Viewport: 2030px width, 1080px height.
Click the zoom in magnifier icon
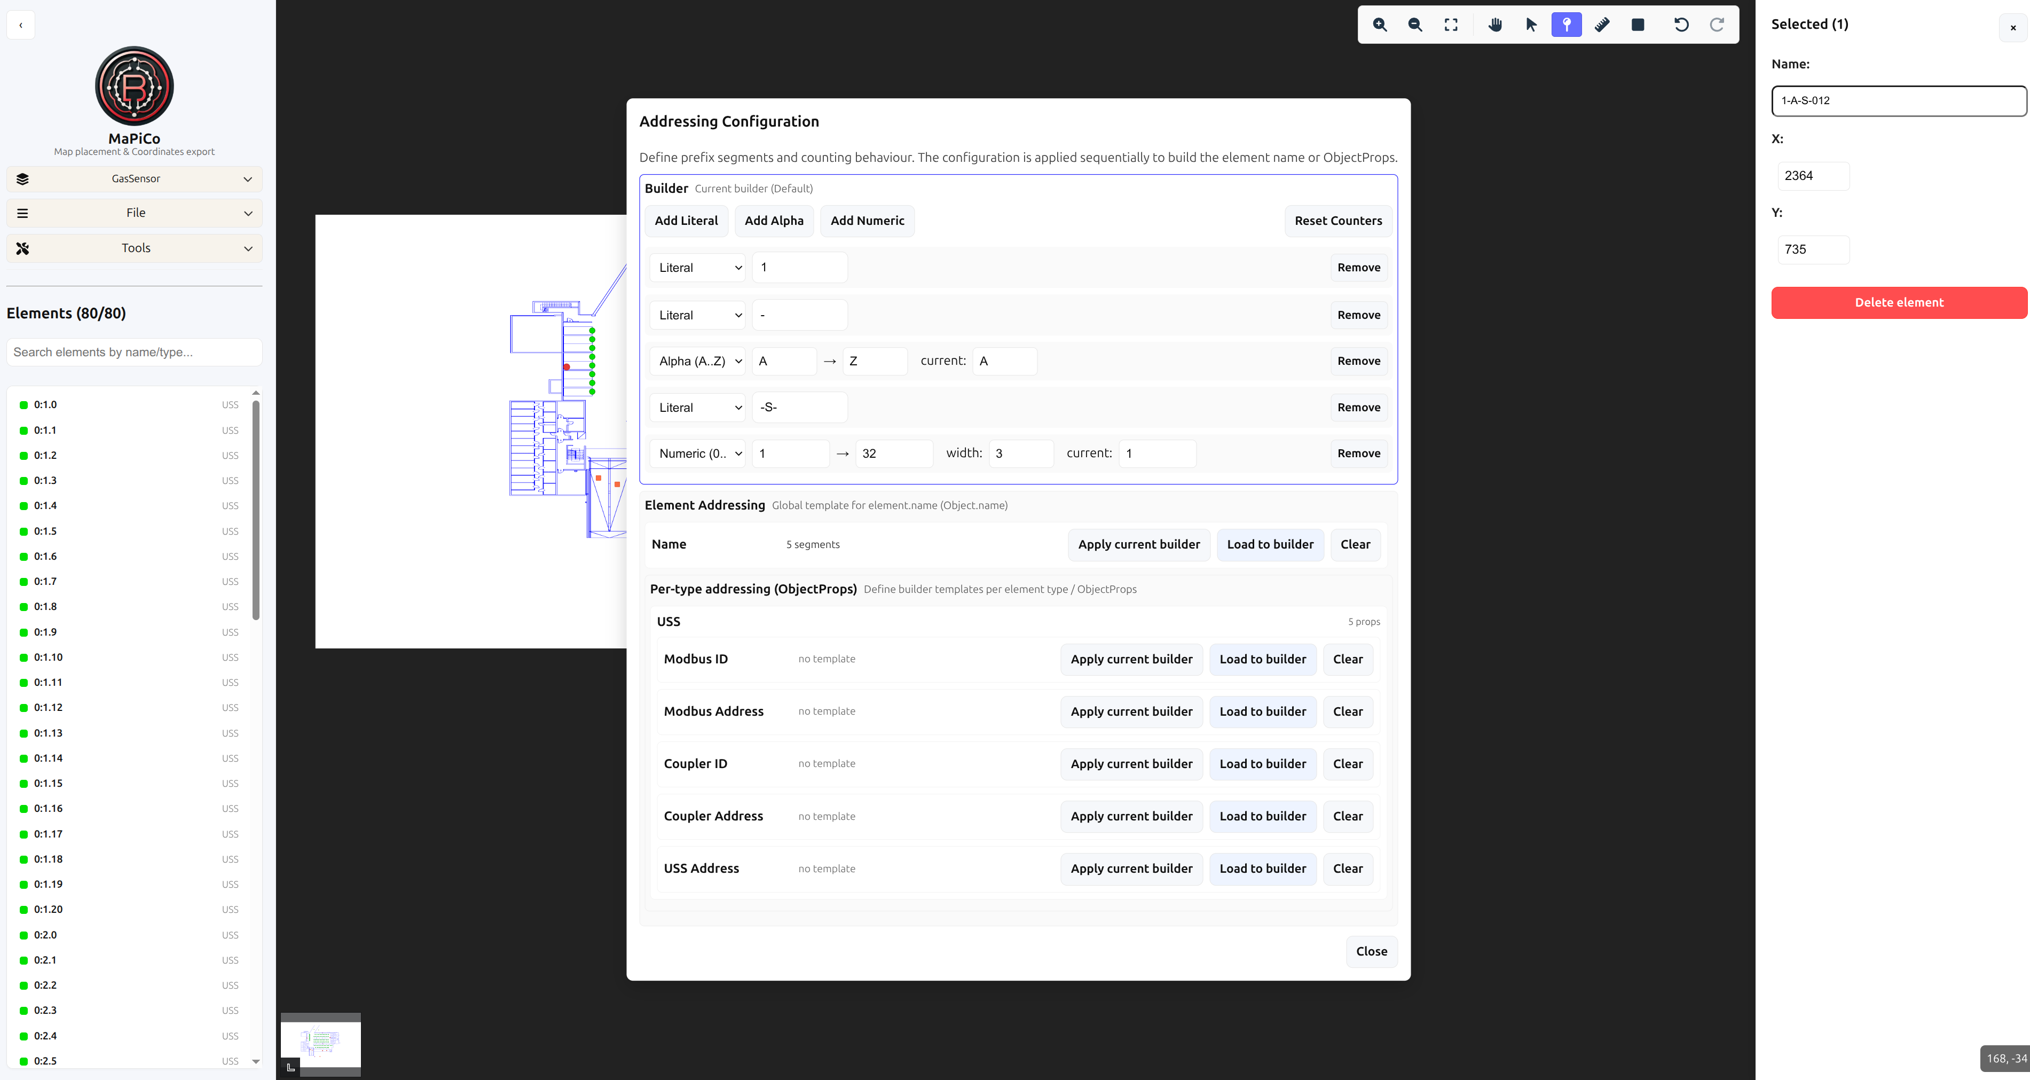[x=1379, y=25]
